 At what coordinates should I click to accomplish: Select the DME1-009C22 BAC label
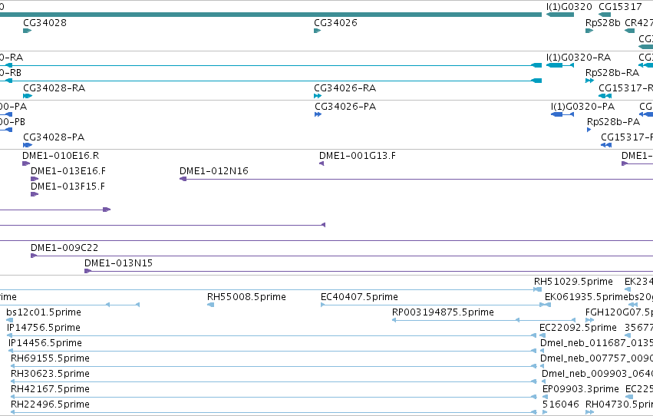tap(64, 247)
